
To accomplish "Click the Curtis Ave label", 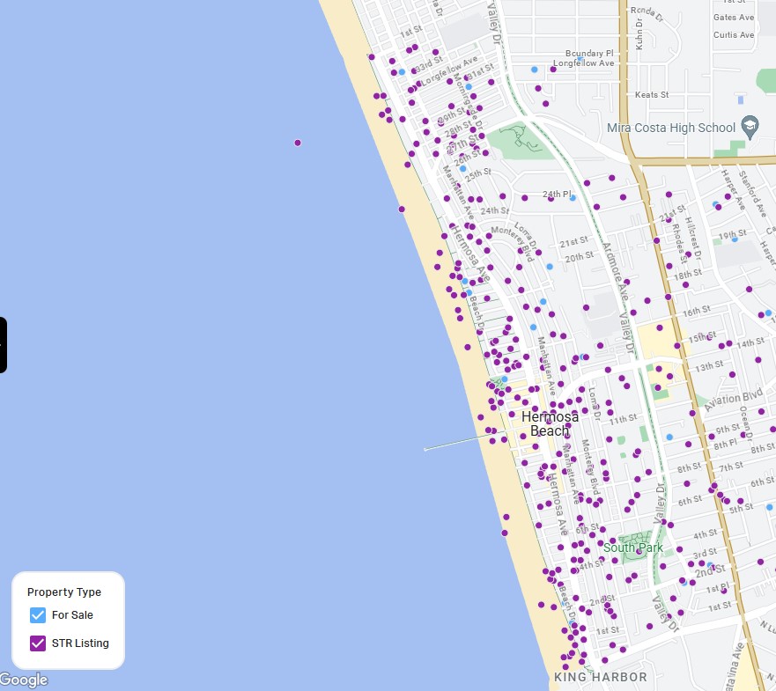I will pos(734,35).
